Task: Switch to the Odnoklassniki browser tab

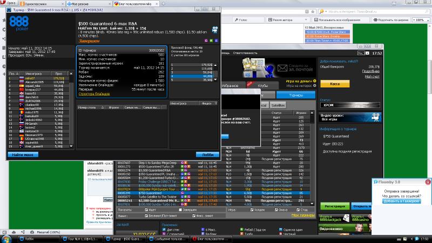Action: [42, 4]
